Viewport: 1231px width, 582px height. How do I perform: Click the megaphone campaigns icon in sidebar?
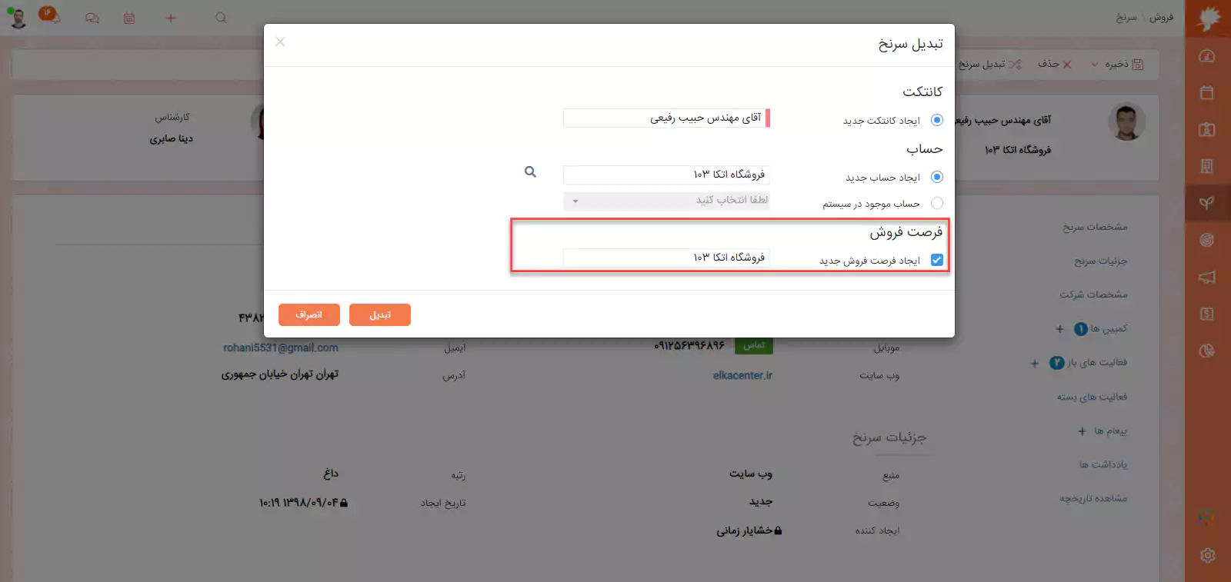[1207, 277]
